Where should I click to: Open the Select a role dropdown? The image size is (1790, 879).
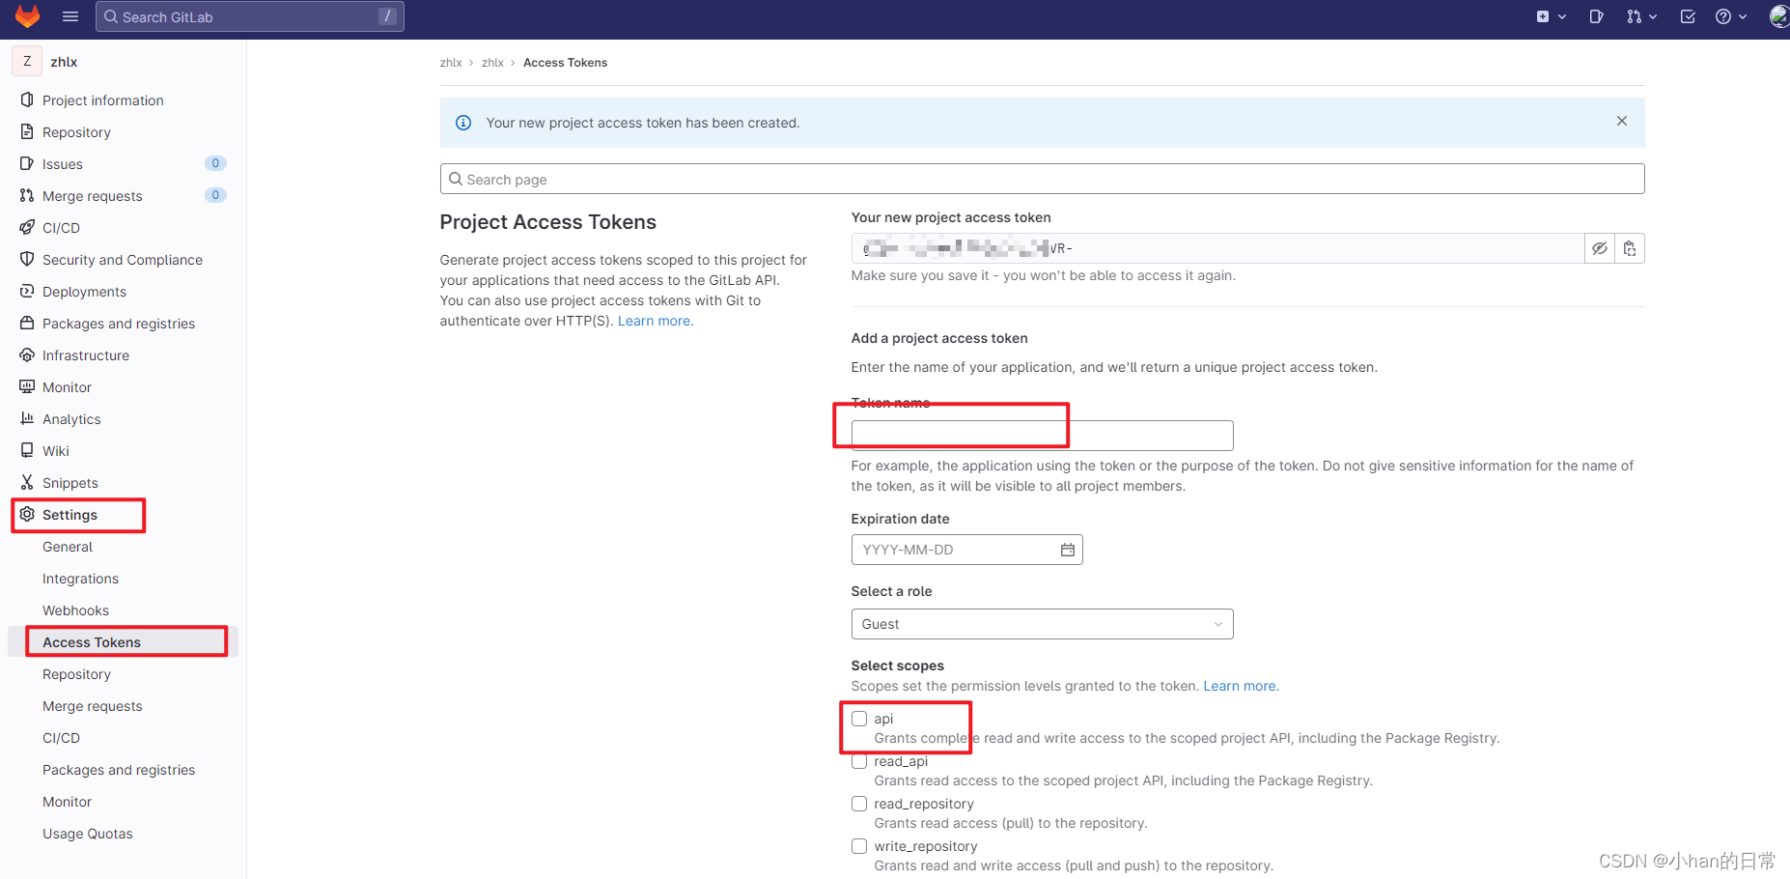(x=1042, y=624)
